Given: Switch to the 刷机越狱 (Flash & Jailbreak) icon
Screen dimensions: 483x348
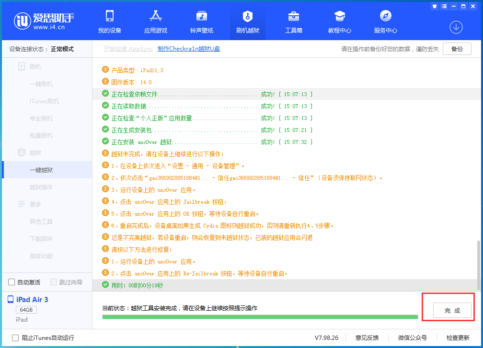Looking at the screenshot, I should (x=247, y=21).
